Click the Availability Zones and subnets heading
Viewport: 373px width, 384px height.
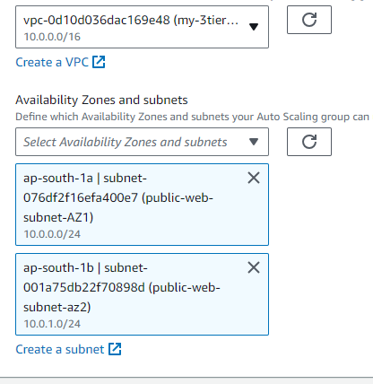[x=101, y=100]
